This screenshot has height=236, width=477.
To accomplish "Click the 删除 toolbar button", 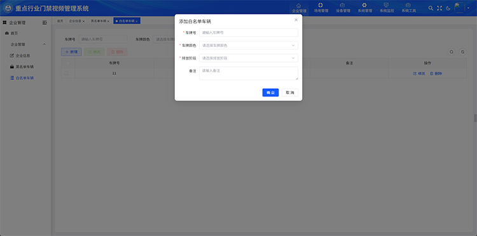I will click(117, 52).
